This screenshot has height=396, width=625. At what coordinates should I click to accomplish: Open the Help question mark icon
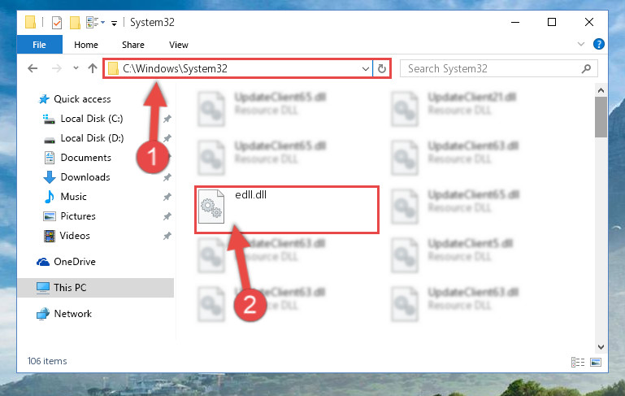598,44
